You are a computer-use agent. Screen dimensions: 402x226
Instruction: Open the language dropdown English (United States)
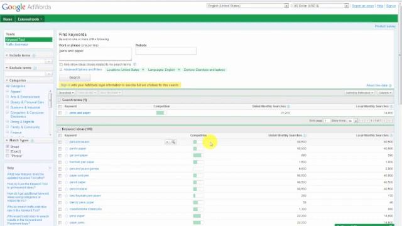pos(247,6)
